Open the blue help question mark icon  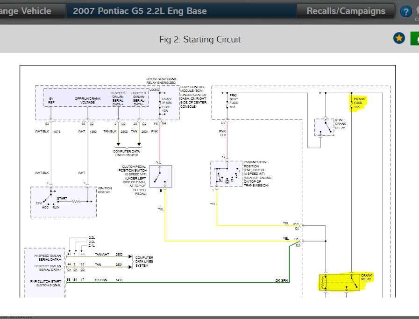(x=405, y=12)
